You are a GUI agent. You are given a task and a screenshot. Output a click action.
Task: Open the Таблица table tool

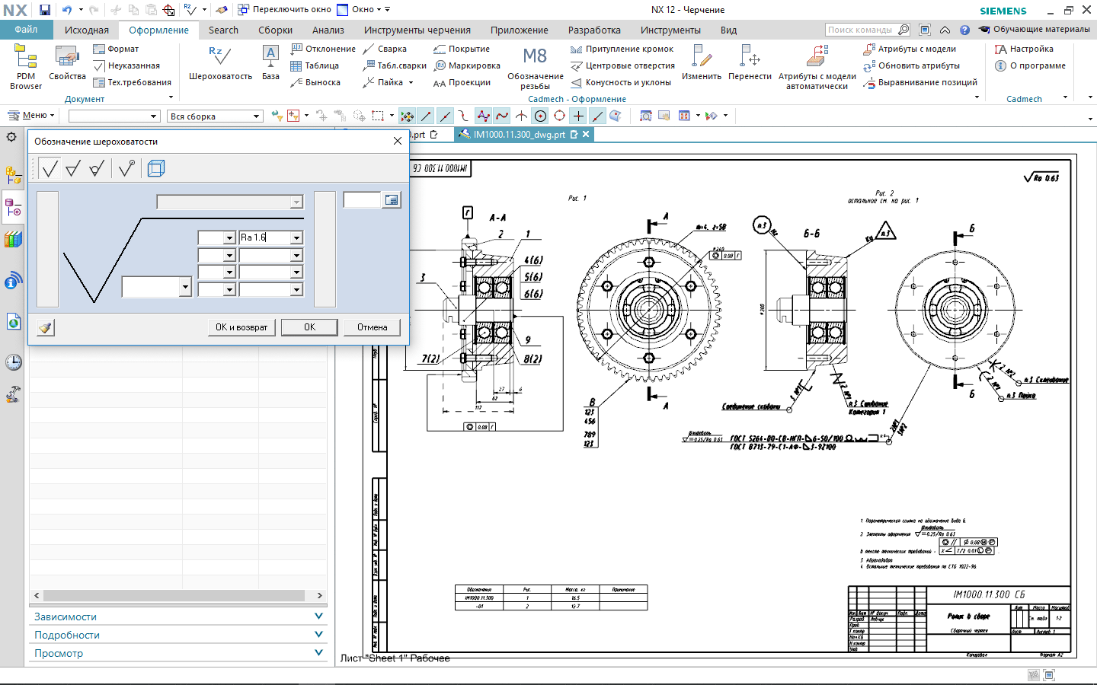click(x=315, y=65)
